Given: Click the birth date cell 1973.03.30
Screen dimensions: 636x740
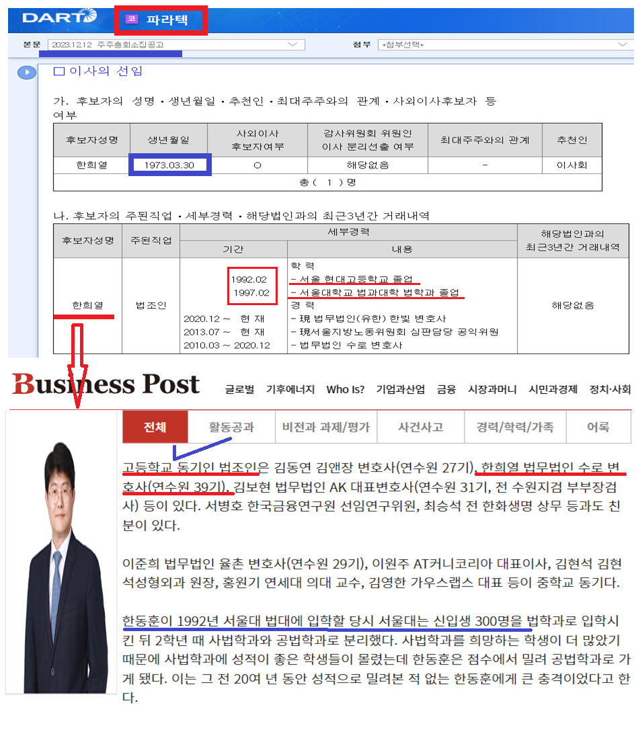Looking at the screenshot, I should [169, 165].
